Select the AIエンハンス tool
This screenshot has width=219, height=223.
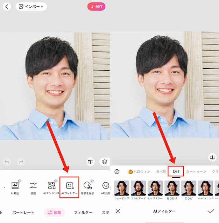pyautogui.click(x=51, y=188)
